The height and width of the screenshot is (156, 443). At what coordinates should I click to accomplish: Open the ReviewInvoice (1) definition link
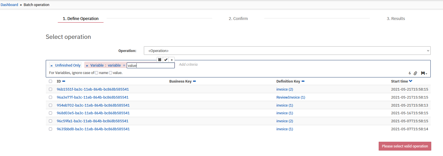pyautogui.click(x=291, y=97)
